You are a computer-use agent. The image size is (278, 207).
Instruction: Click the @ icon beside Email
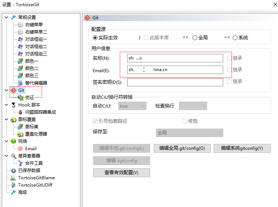coord(20,148)
